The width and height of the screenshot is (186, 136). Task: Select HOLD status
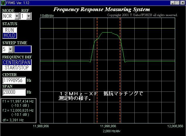click(9, 35)
